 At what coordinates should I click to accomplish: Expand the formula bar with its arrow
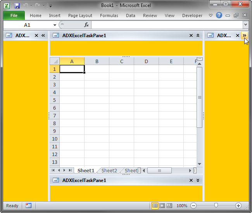245,25
